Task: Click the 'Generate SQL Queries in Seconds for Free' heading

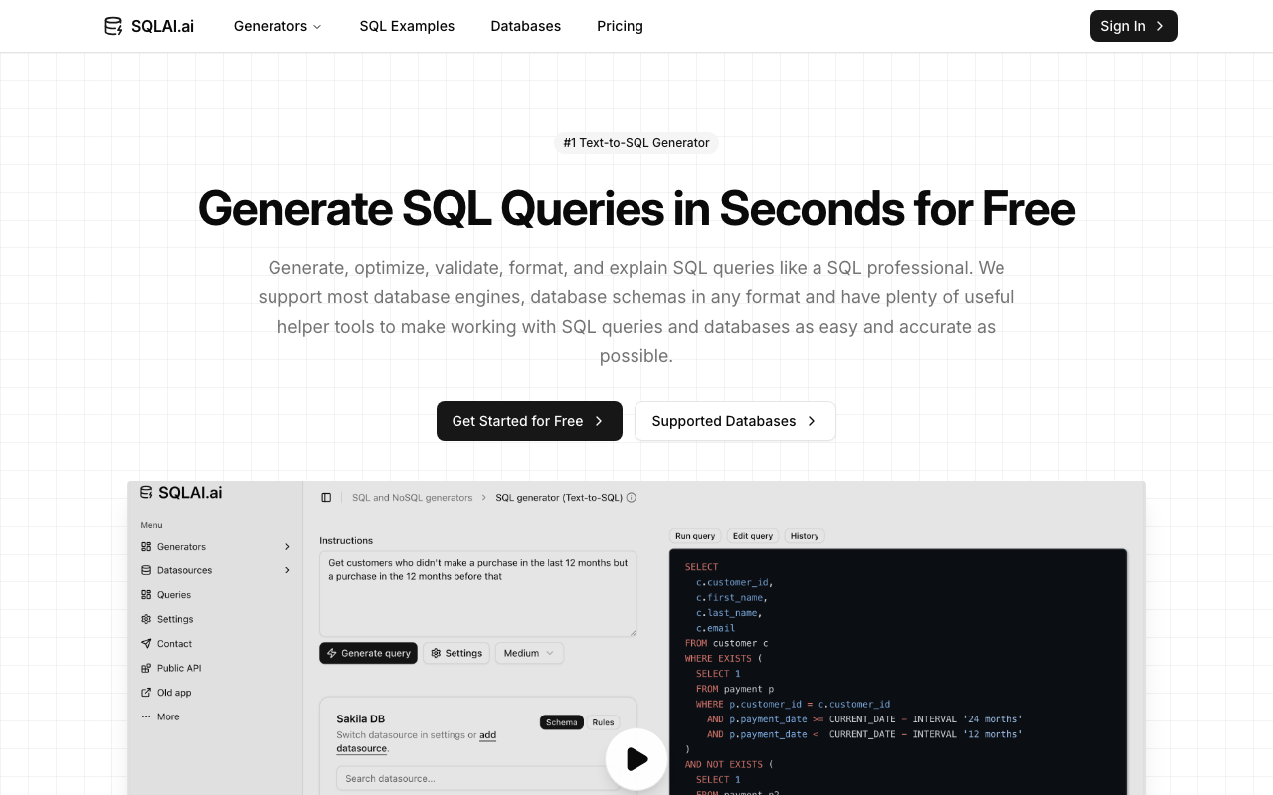Action: tap(636, 208)
